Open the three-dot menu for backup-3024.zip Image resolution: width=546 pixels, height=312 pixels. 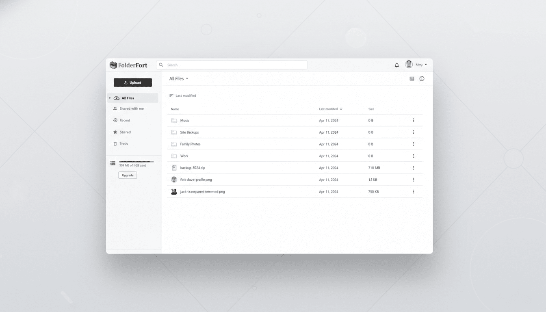414,167
